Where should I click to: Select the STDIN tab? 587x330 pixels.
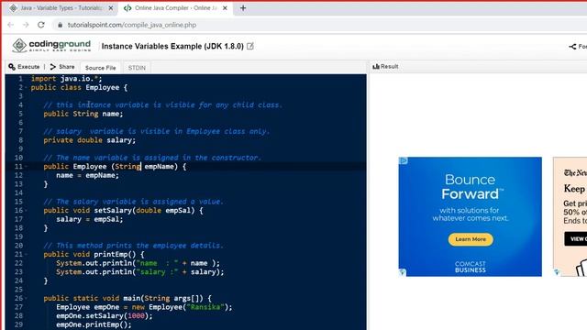point(137,68)
